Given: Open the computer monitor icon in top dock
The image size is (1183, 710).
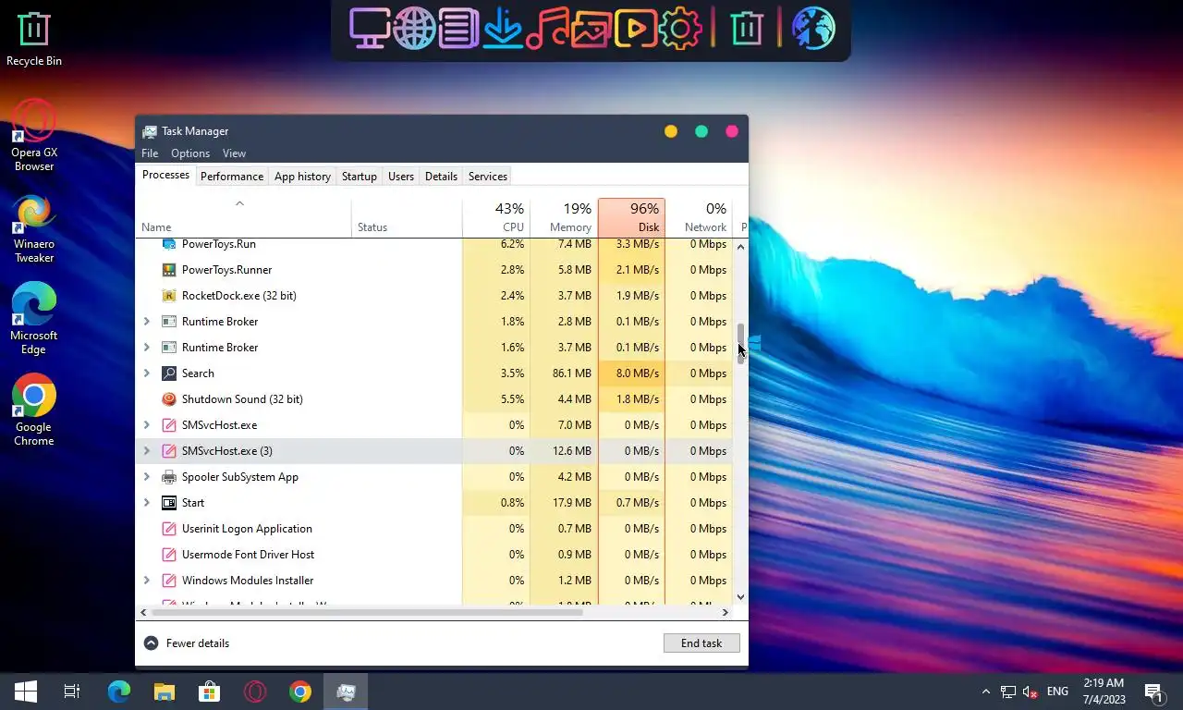Looking at the screenshot, I should pyautogui.click(x=370, y=28).
